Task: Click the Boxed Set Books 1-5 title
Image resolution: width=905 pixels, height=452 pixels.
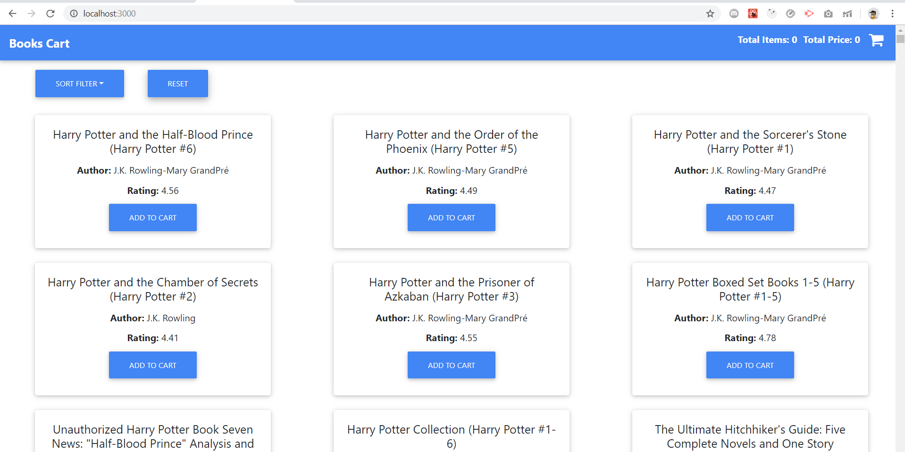Action: (x=750, y=289)
